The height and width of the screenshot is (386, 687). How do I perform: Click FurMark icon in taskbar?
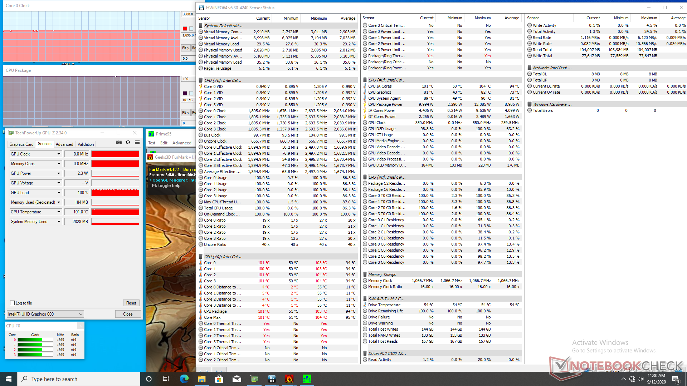(289, 379)
